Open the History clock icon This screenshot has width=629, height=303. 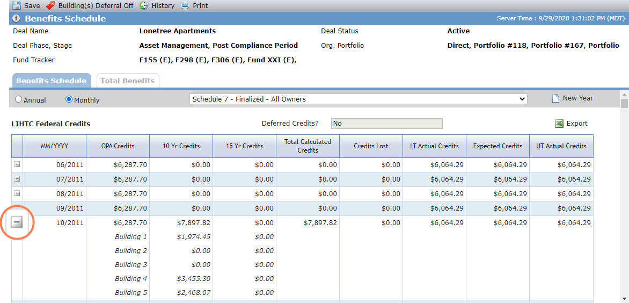click(144, 5)
